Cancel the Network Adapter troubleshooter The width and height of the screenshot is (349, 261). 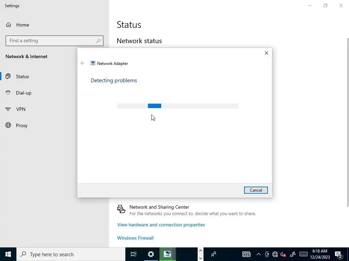pos(256,190)
